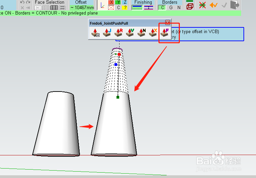The image size is (256, 178).
Task: Choose fourth Face Selection mode icon
Action: point(62,7)
